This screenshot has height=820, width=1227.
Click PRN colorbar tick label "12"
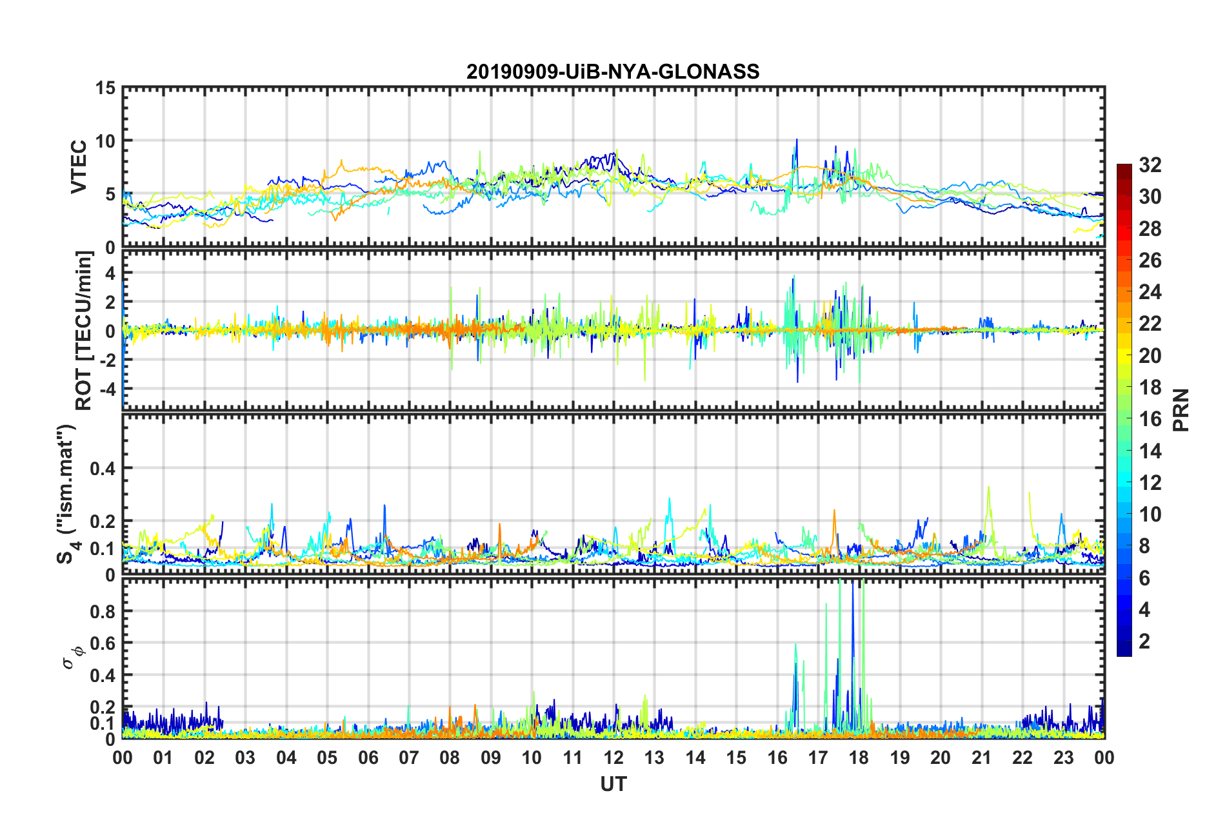pos(1150,483)
